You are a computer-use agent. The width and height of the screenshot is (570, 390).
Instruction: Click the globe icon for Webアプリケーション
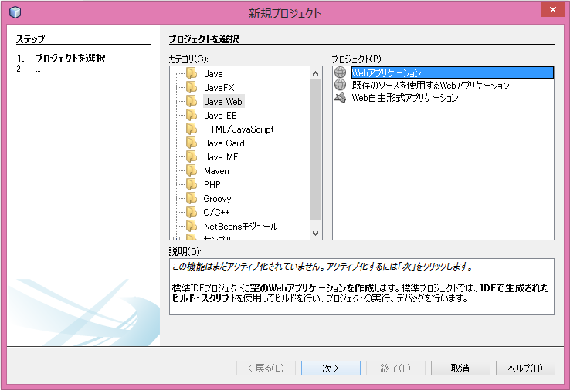click(341, 72)
